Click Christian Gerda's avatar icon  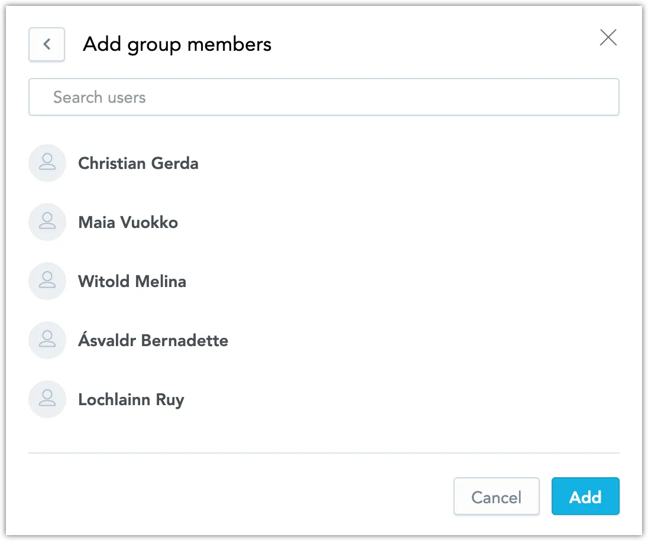47,163
